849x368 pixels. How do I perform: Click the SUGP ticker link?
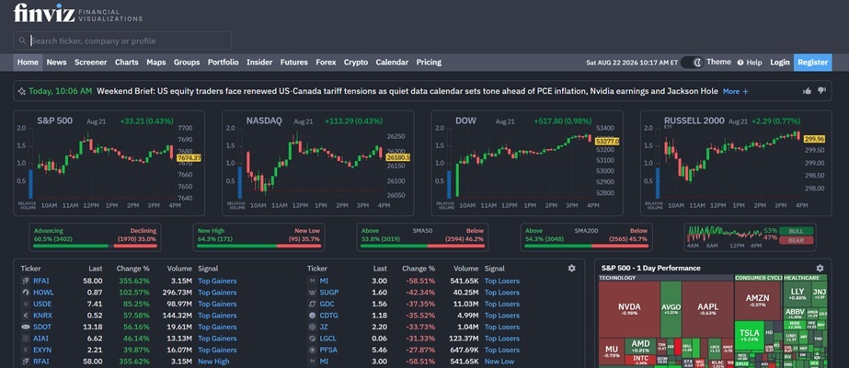pos(329,293)
